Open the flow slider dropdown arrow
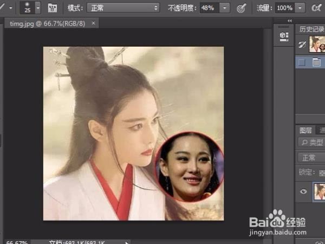Viewport: 325px width, 244px height. [300, 8]
